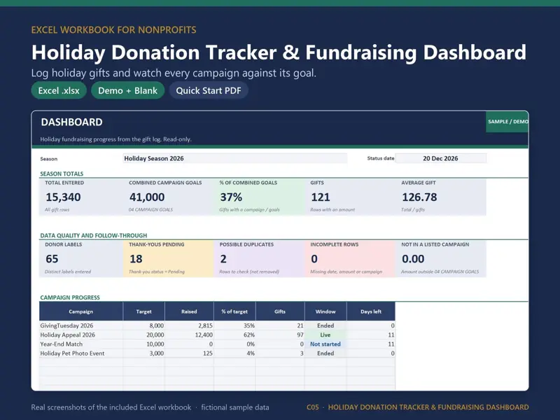Select the 'Live' window status cell
Image resolution: width=560 pixels, height=420 pixels.
click(325, 335)
